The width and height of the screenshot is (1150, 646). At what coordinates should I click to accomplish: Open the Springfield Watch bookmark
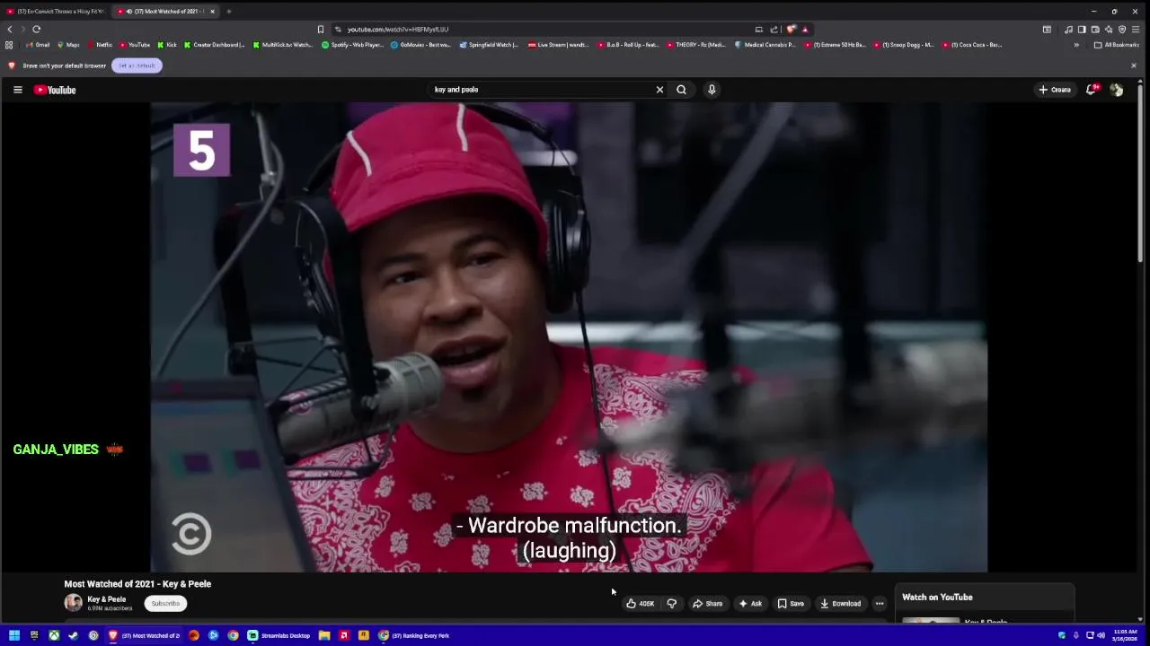pyautogui.click(x=490, y=45)
